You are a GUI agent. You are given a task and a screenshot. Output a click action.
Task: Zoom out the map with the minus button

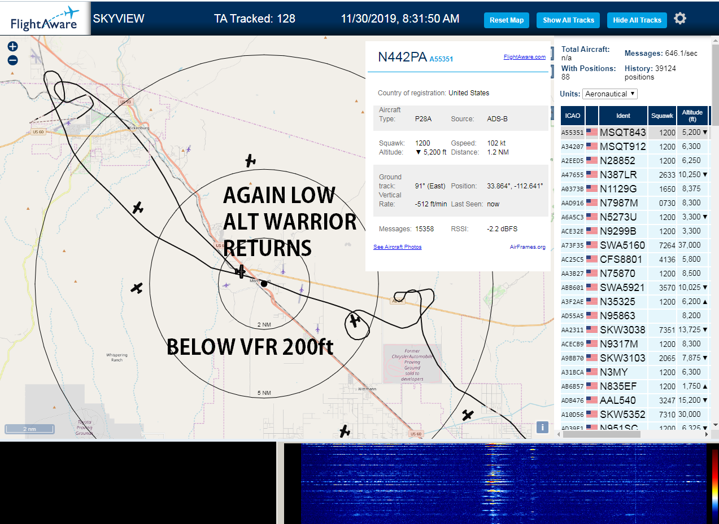pos(13,60)
